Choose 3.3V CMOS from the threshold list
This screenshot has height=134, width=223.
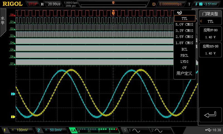[184, 31]
